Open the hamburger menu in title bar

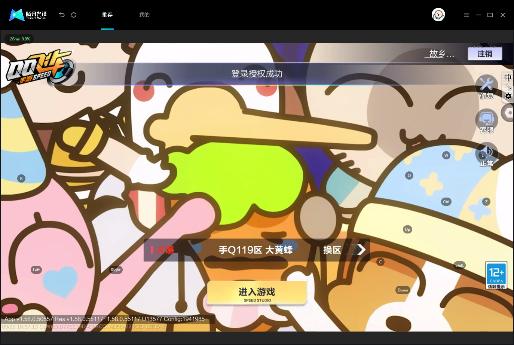pos(466,15)
